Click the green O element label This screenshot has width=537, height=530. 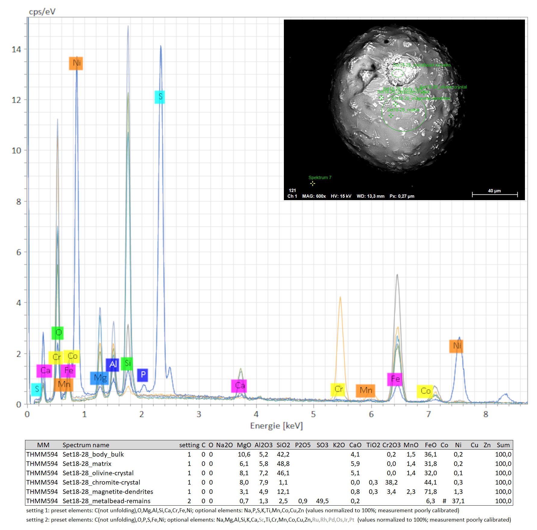click(58, 333)
